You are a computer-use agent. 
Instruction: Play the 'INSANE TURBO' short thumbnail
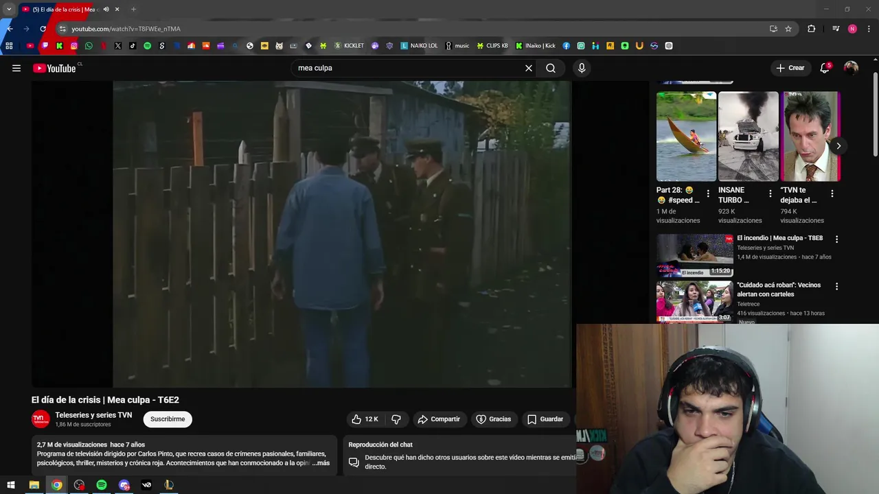point(748,136)
